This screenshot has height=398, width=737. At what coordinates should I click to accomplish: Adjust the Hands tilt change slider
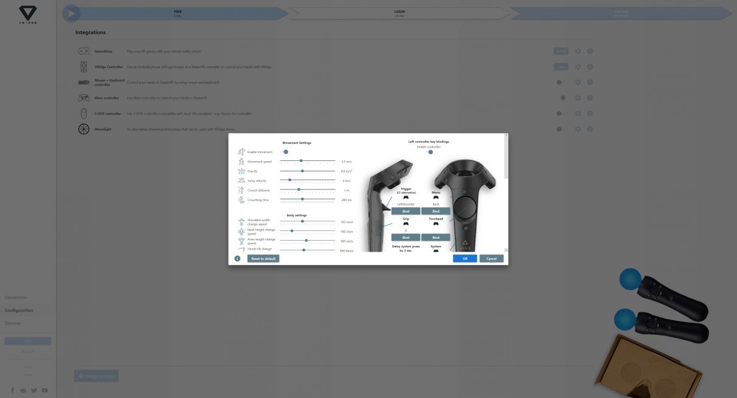(307, 250)
